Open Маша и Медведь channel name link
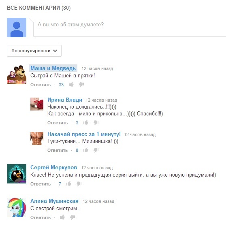 coord(53,68)
